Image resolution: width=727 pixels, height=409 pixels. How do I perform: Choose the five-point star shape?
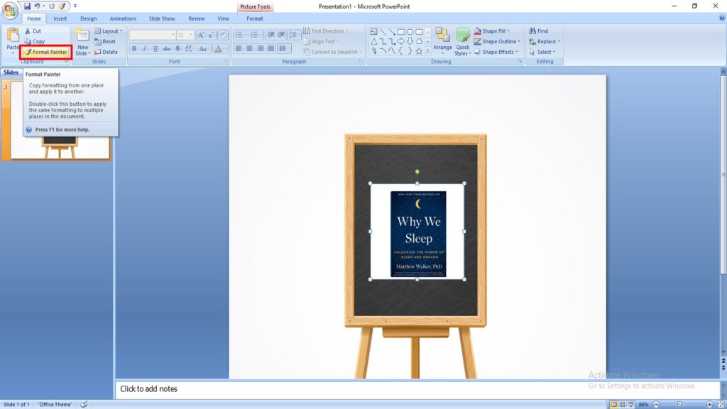tap(419, 51)
